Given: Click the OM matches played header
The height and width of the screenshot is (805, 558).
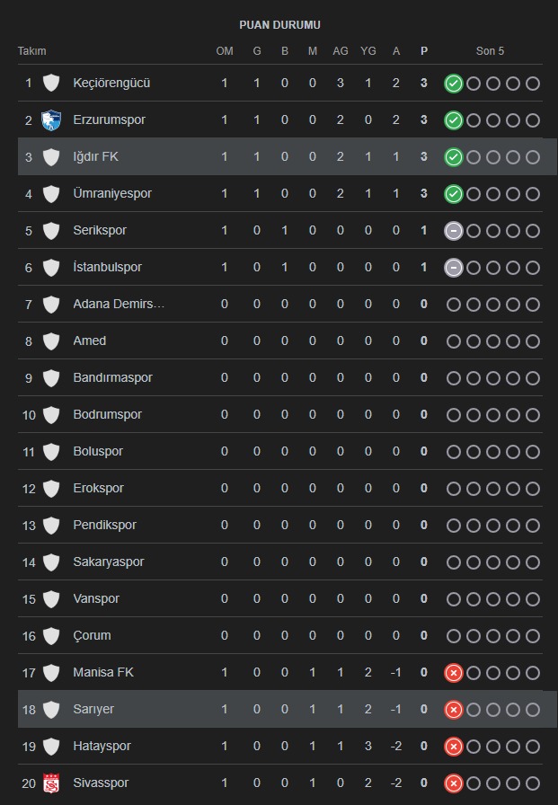Looking at the screenshot, I should coord(225,51).
